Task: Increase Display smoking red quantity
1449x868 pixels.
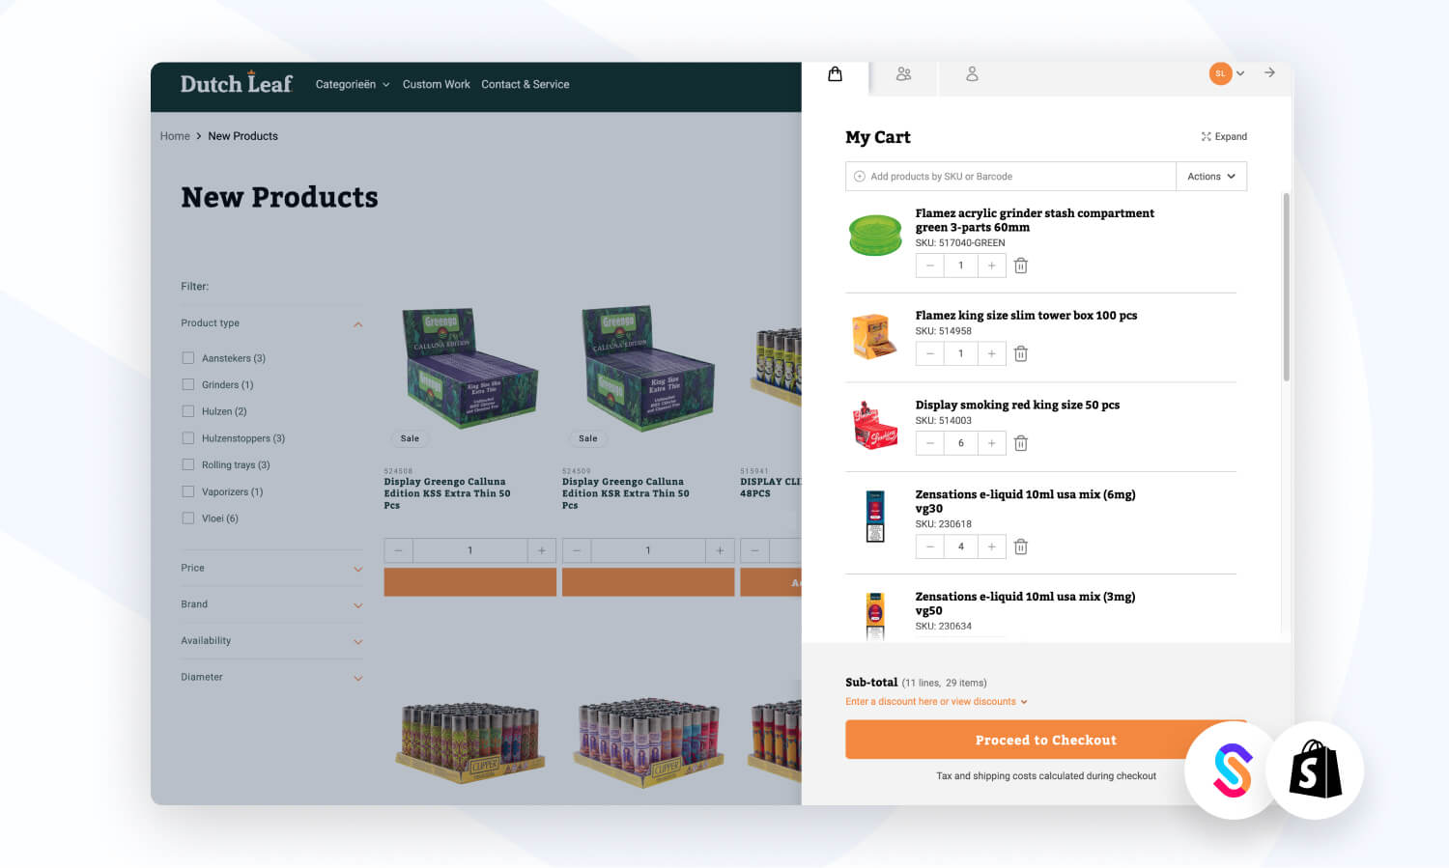Action: click(x=991, y=443)
